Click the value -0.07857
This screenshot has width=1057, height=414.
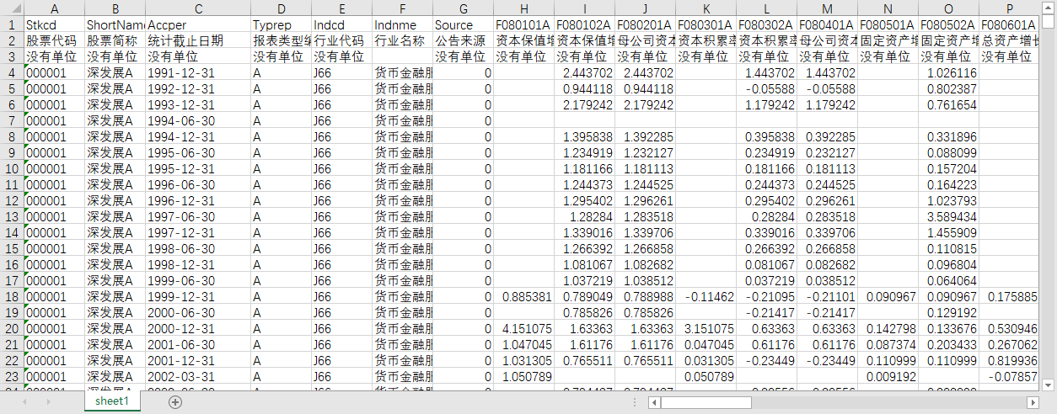pyautogui.click(x=1010, y=377)
